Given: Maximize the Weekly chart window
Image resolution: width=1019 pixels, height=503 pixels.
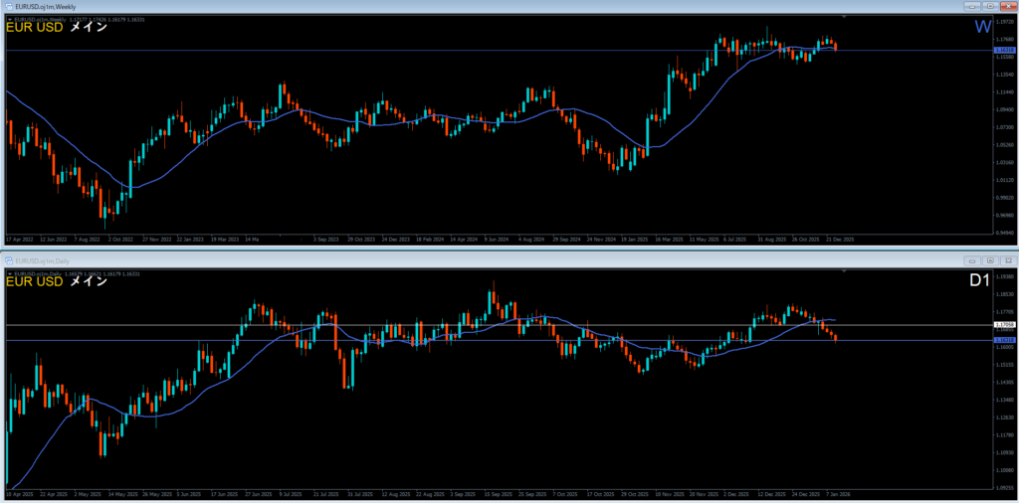Looking at the screenshot, I should click(x=990, y=6).
